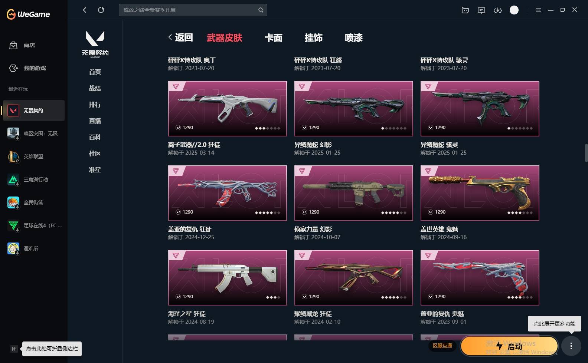This screenshot has height=363, width=588.
Task: Go back with the top arrow icon
Action: click(x=85, y=10)
